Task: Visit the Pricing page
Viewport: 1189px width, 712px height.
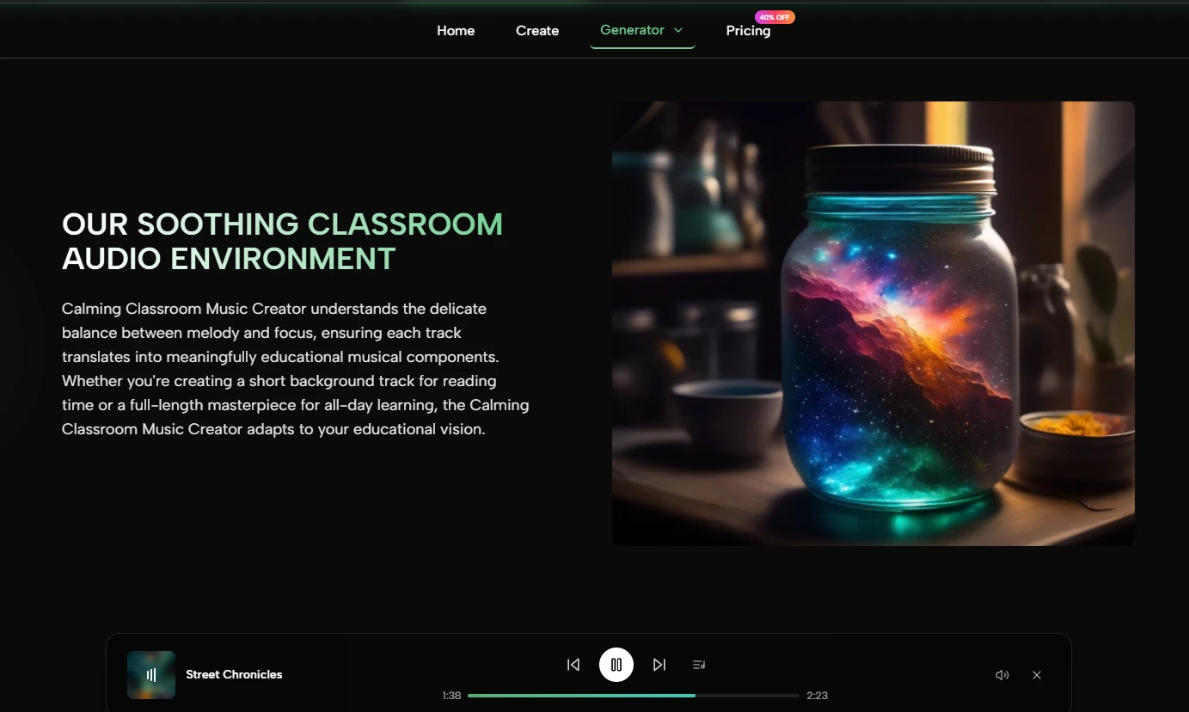Action: tap(748, 30)
